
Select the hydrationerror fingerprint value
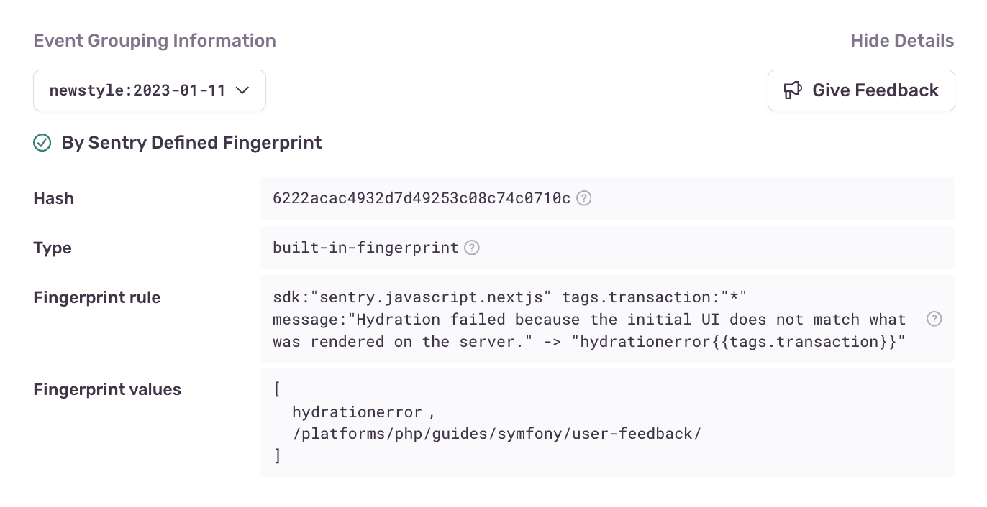(358, 411)
